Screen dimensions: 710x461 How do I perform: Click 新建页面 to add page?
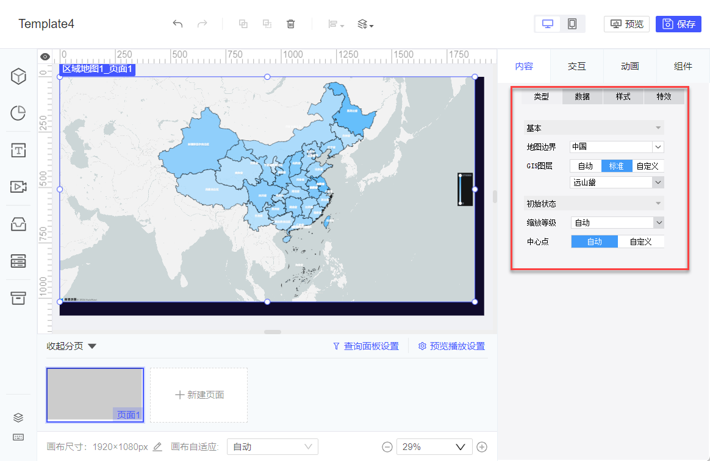pyautogui.click(x=199, y=395)
